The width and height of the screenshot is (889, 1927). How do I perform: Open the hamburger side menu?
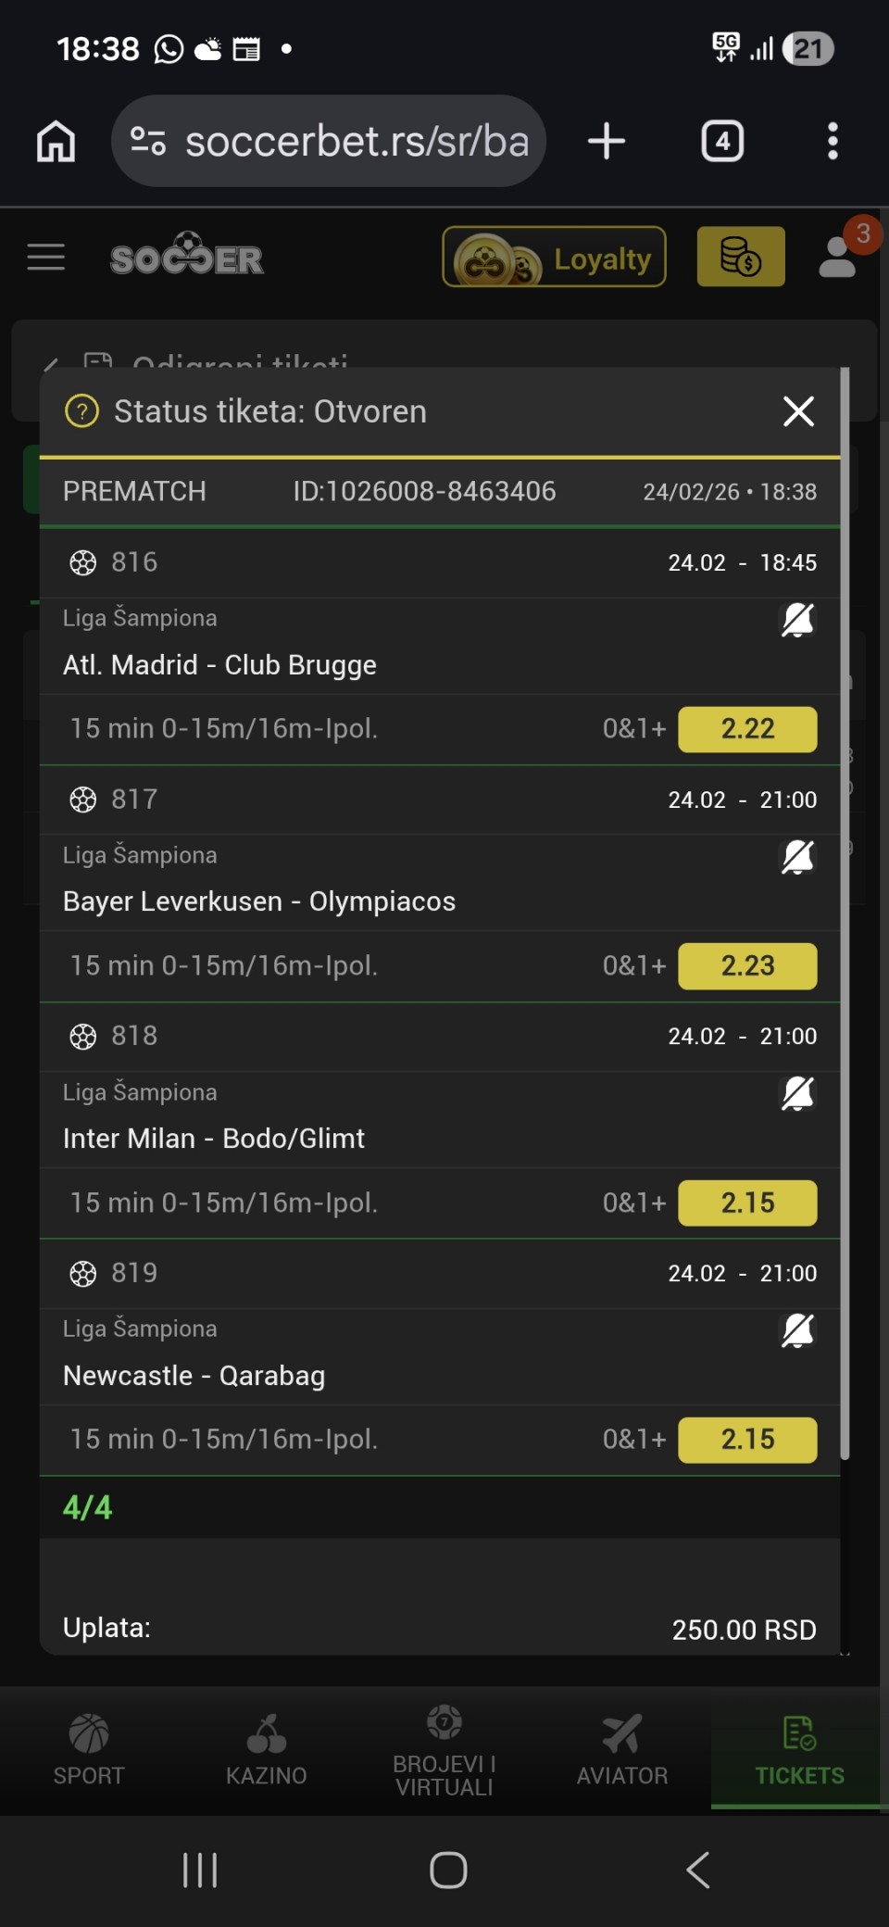point(46,258)
